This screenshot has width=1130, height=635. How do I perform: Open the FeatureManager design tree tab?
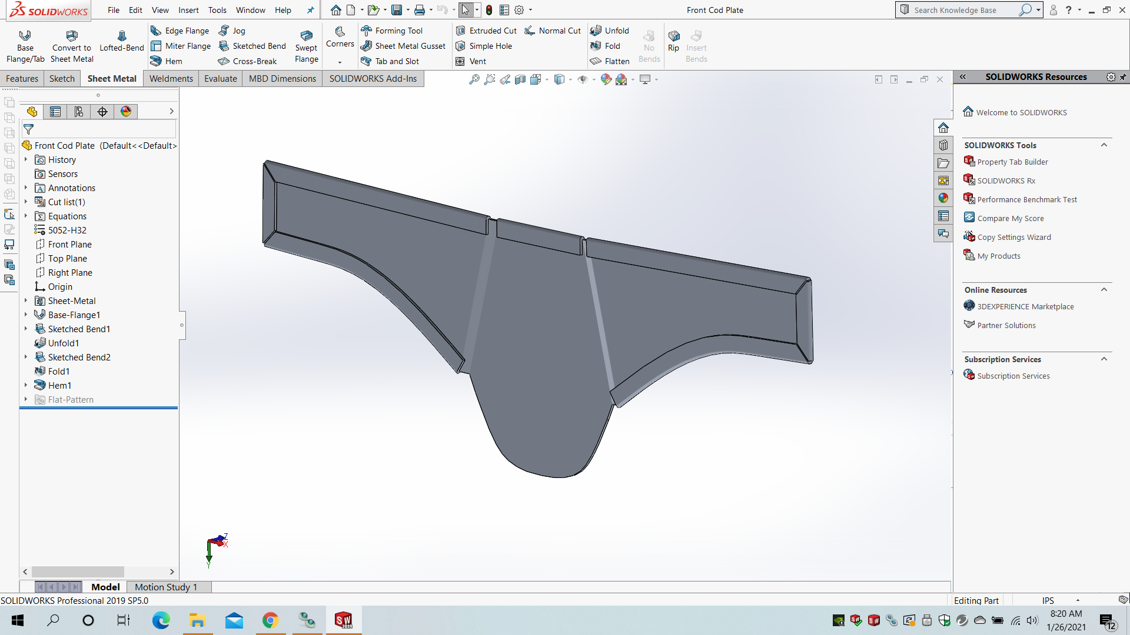(x=32, y=112)
